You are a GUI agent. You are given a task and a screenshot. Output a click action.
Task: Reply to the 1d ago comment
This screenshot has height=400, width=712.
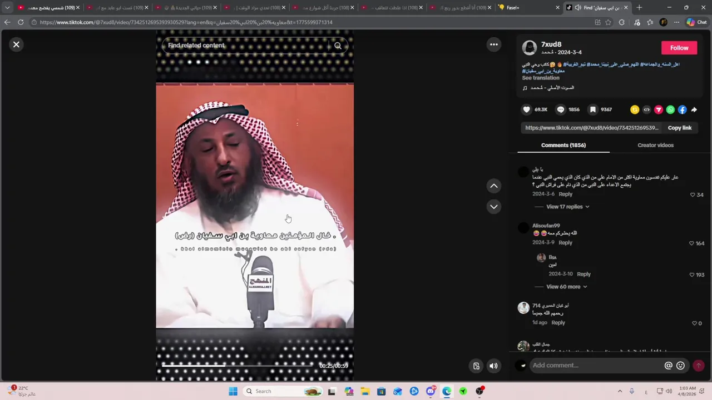click(x=558, y=323)
